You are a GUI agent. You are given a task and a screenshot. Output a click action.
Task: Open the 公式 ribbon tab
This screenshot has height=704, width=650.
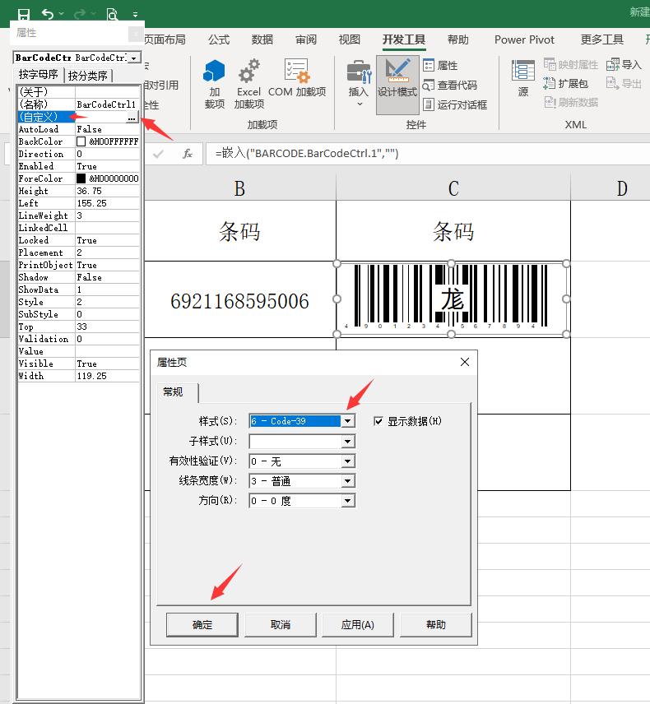click(219, 39)
